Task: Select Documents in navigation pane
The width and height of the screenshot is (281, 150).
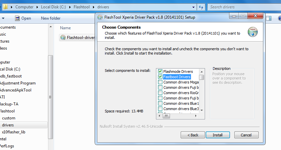Action: [8, 27]
